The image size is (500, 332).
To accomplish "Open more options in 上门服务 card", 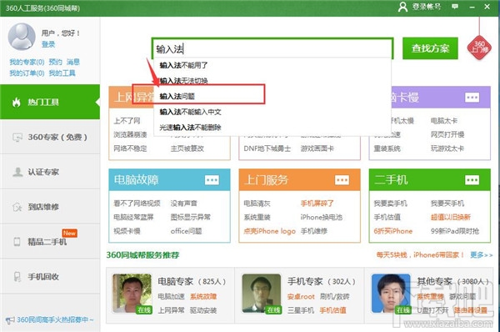I will click(342, 180).
